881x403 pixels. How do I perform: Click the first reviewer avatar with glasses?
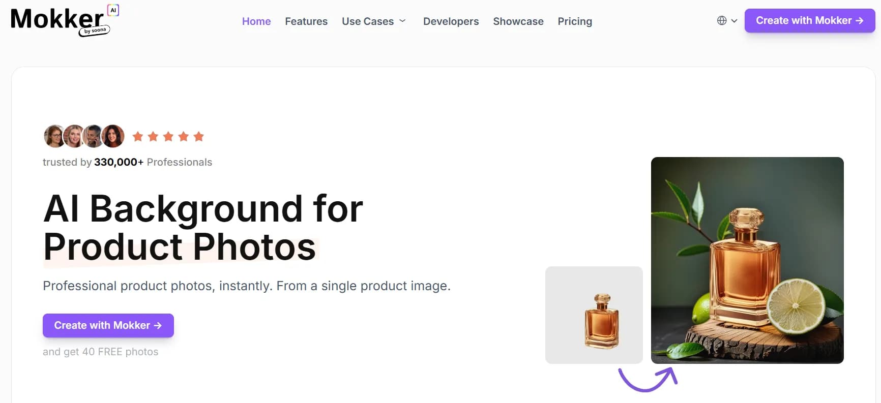coord(54,136)
